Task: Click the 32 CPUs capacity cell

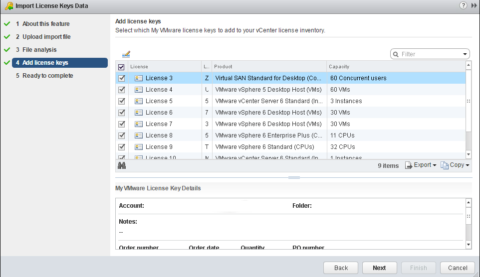Action: click(x=396, y=147)
